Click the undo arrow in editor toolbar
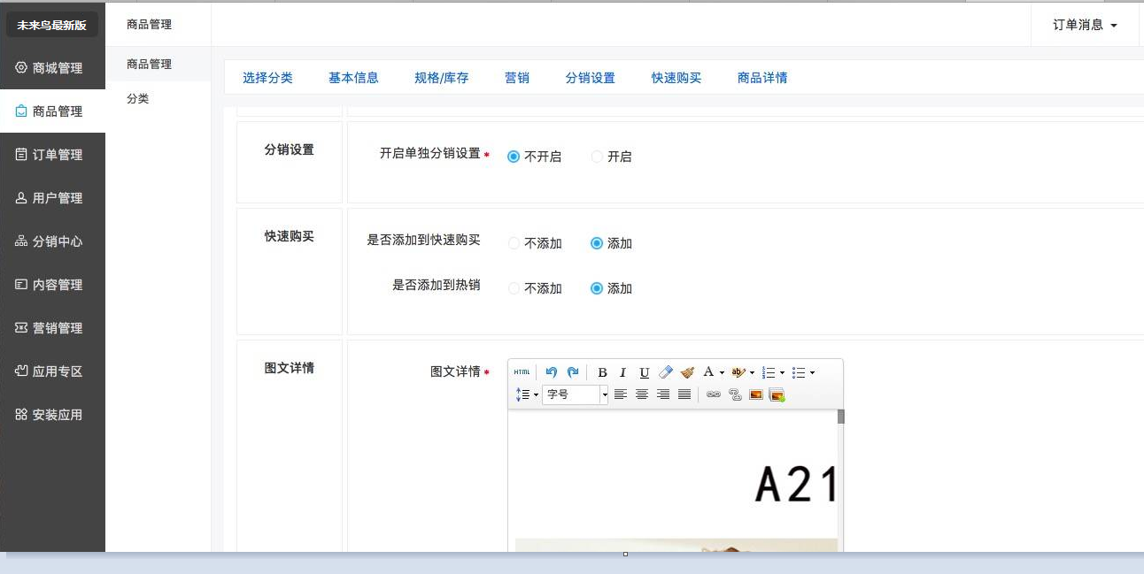1144x574 pixels. pyautogui.click(x=552, y=372)
